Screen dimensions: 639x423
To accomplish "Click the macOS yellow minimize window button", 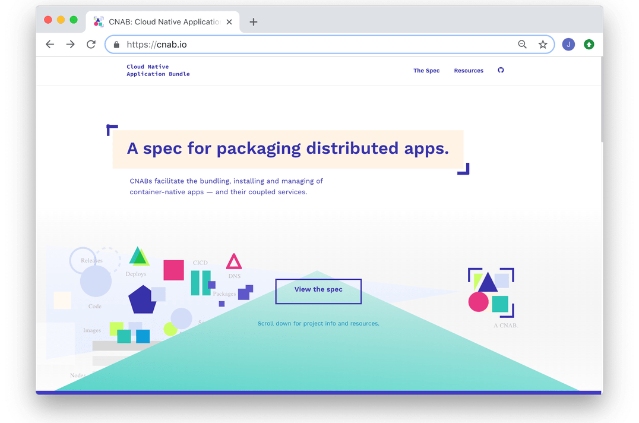I will pyautogui.click(x=61, y=20).
